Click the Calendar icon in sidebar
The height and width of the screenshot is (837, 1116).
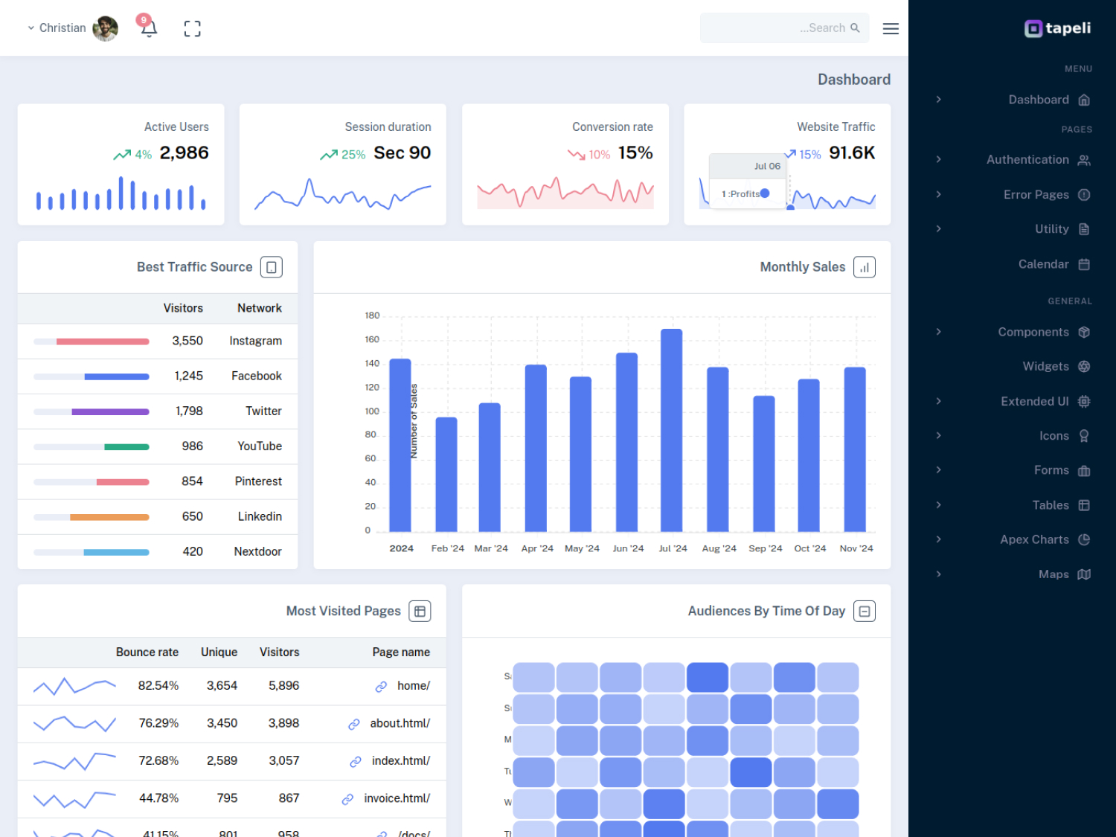click(1084, 264)
